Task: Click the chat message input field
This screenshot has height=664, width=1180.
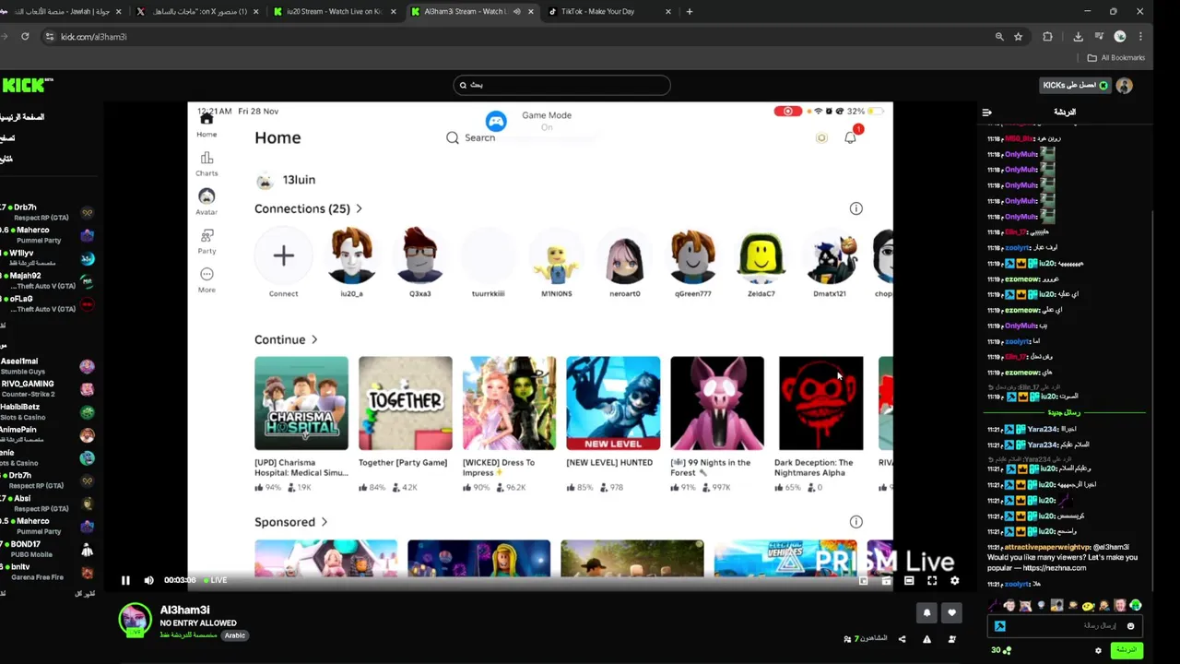Action: [x=1065, y=626]
